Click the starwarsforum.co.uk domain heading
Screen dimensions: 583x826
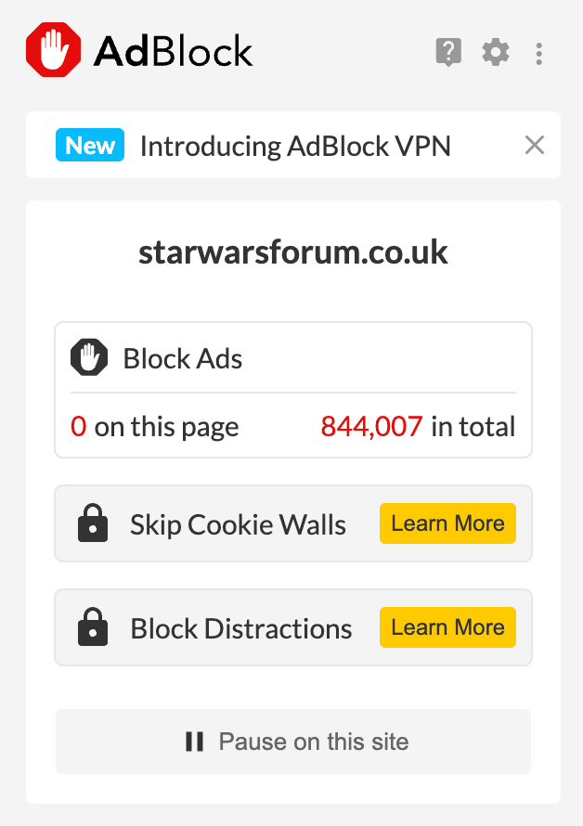(x=293, y=252)
